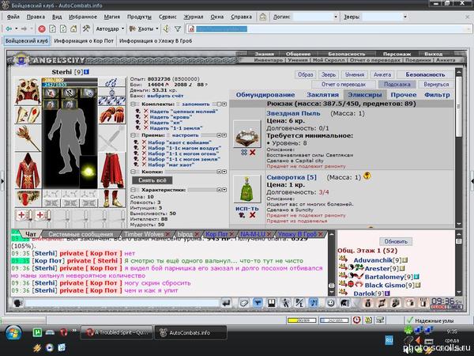
Task: Click the red helmet equipment slot
Action: click(x=28, y=92)
